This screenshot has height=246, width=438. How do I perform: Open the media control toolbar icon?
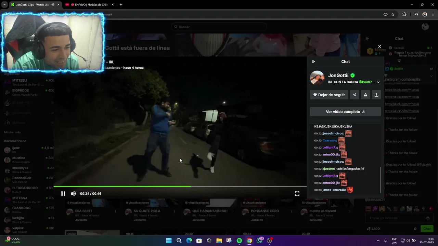click(416, 14)
